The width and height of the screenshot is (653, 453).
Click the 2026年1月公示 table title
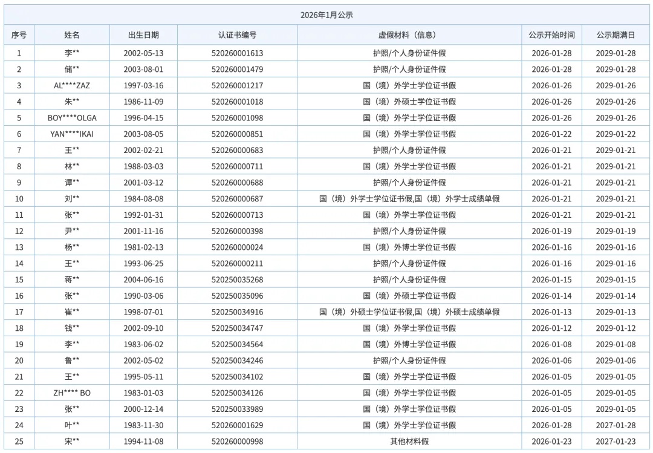click(326, 15)
